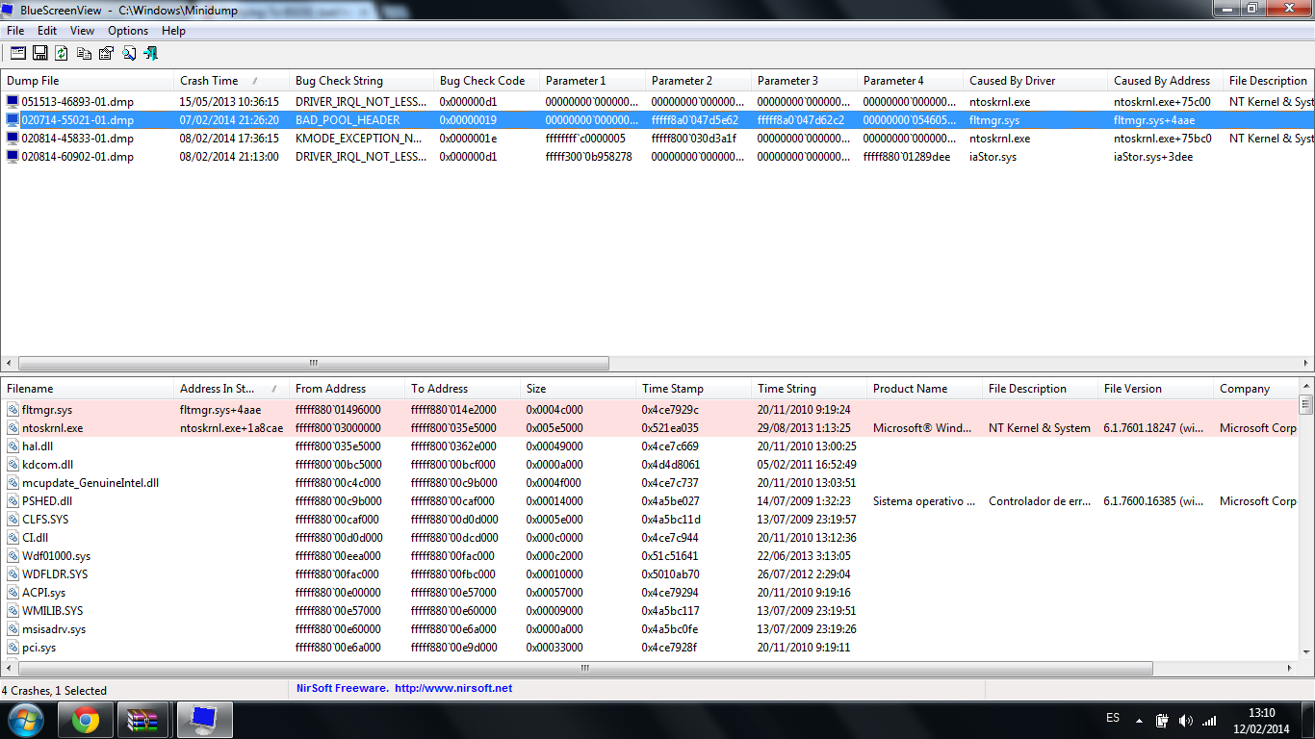Refresh the dump list via toolbar
Image resolution: width=1315 pixels, height=739 pixels.
click(x=63, y=53)
